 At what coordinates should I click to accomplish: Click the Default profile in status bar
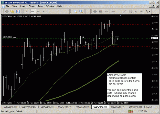tap(19, 111)
